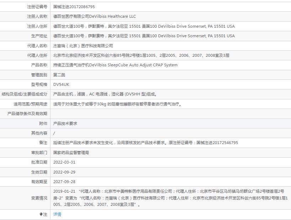Image resolution: width=291 pixels, height=220 pixels.
Task: Select model value DV54UK
Action: [x=61, y=84]
